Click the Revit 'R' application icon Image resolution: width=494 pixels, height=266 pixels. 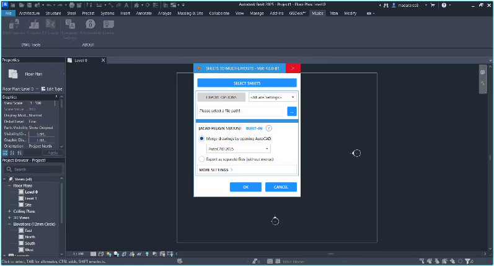click(x=5, y=5)
